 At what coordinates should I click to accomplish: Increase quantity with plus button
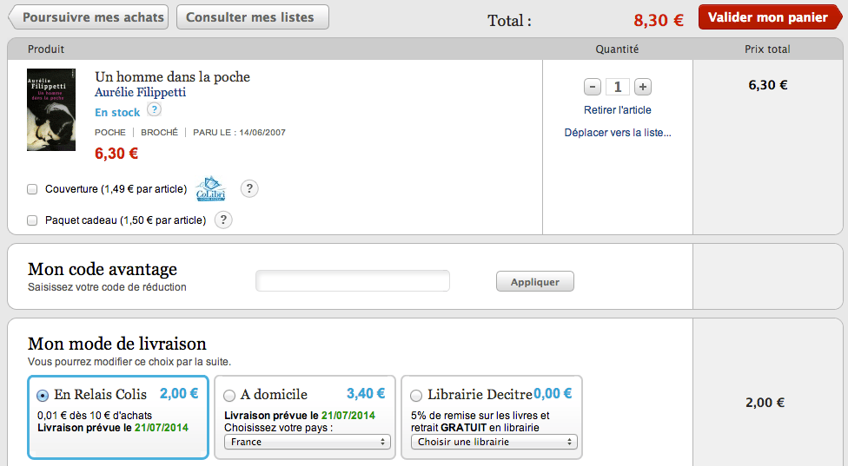(x=642, y=87)
